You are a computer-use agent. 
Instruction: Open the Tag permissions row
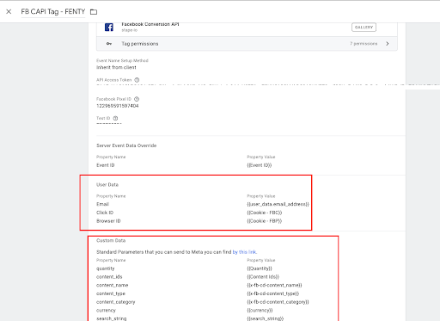pos(247,44)
